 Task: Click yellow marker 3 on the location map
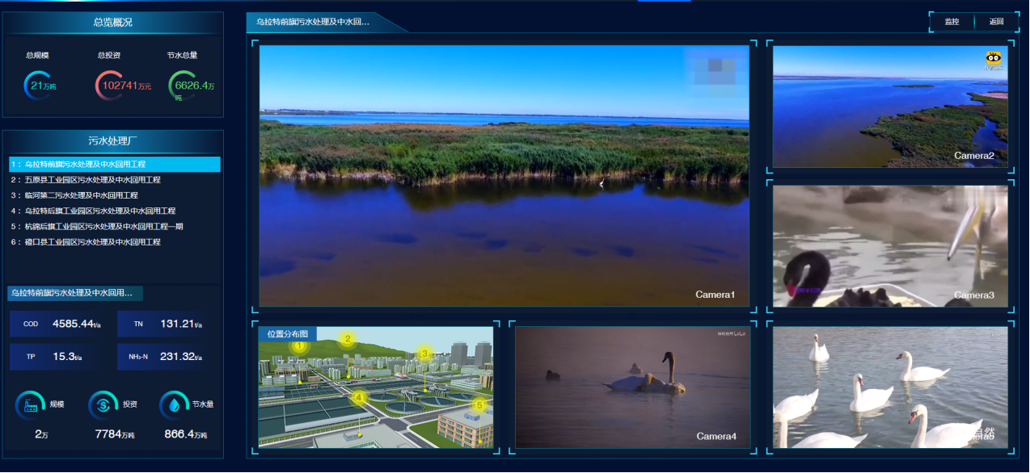coord(423,354)
